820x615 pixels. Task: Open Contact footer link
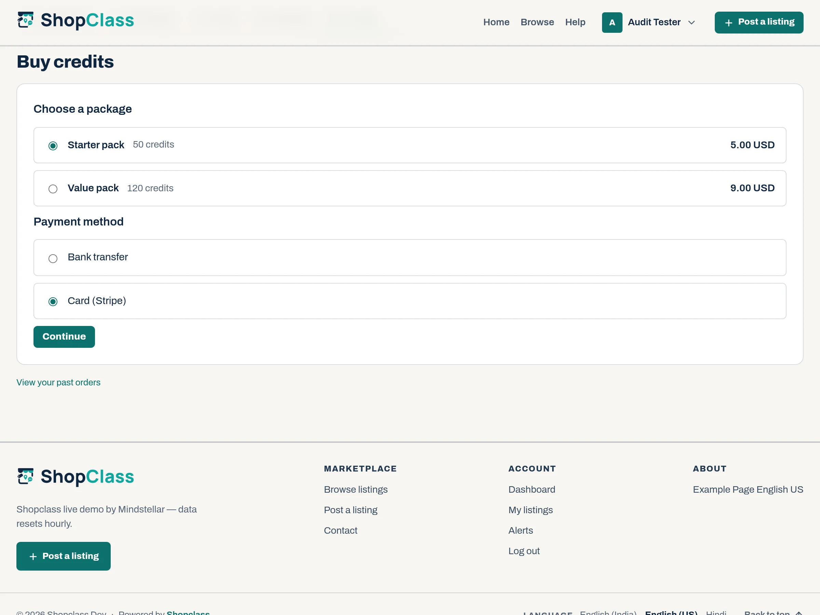click(x=340, y=531)
